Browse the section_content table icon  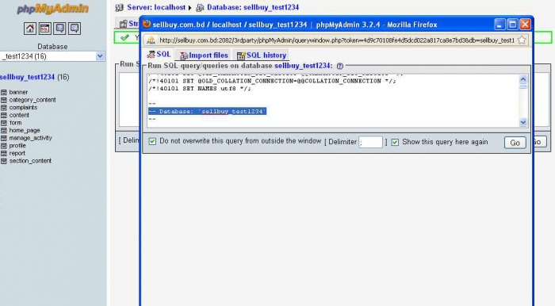(x=4, y=161)
